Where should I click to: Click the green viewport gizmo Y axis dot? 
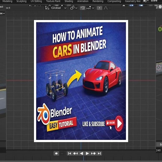tap(160, 29)
